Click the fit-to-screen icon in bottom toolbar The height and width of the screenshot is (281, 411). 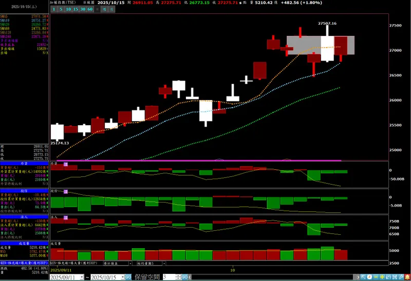point(395,277)
